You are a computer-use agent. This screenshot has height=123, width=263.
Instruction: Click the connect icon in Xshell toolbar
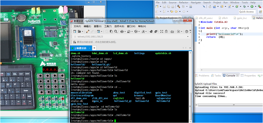pyautogui.click(x=88, y=31)
